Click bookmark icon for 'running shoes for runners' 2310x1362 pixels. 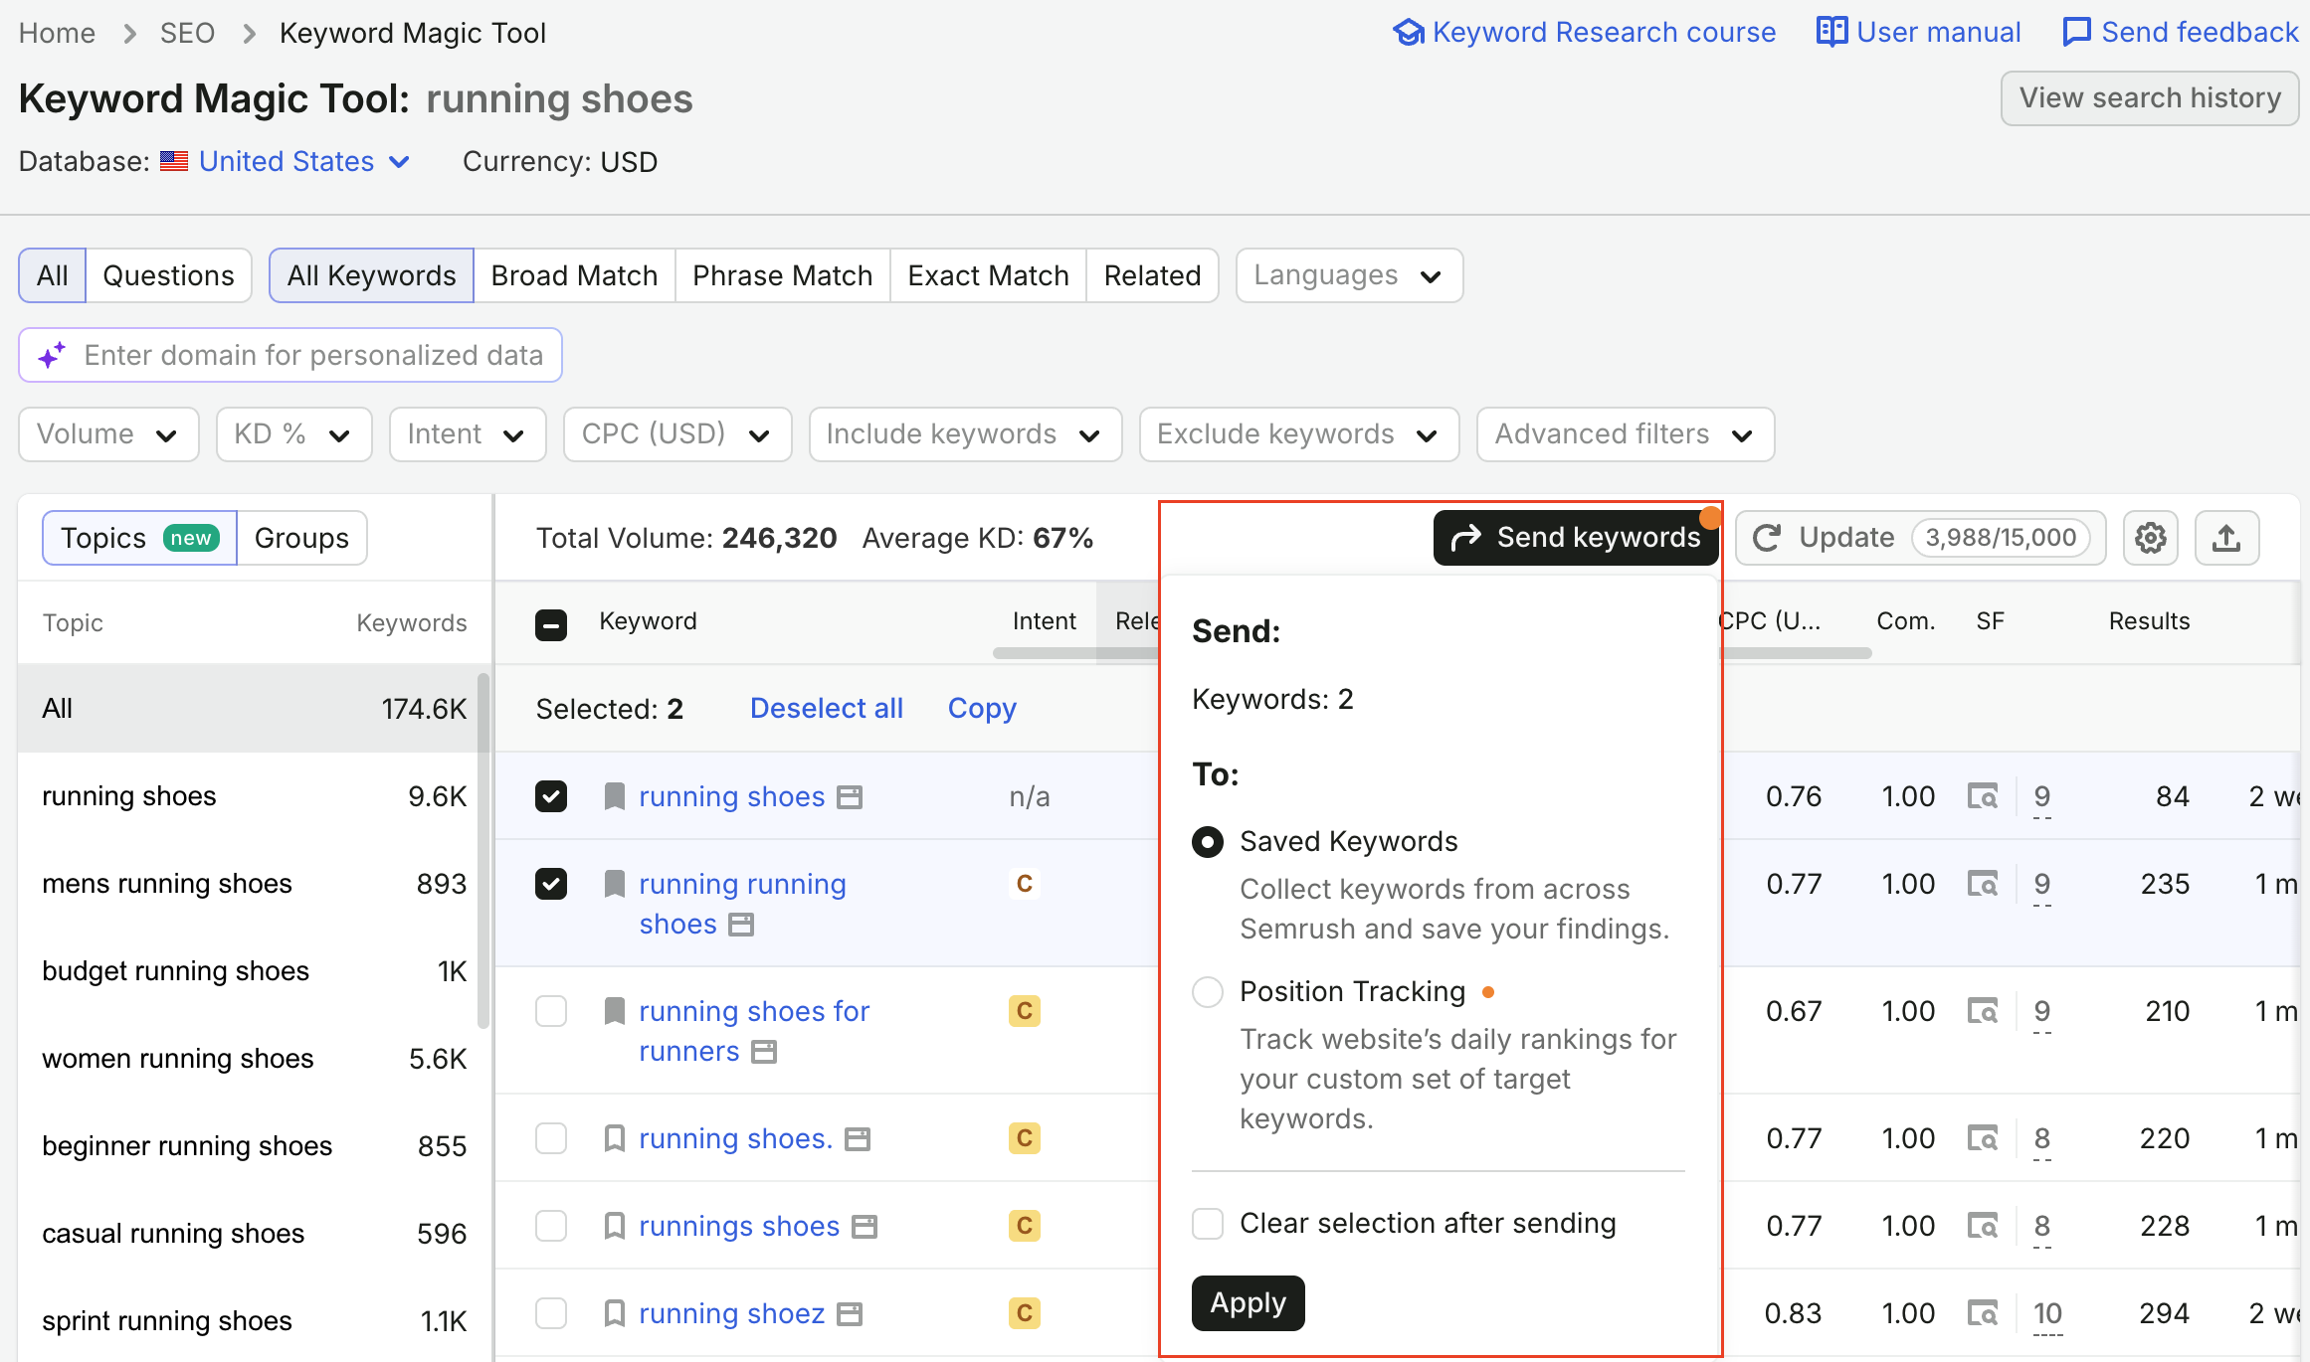[615, 1011]
